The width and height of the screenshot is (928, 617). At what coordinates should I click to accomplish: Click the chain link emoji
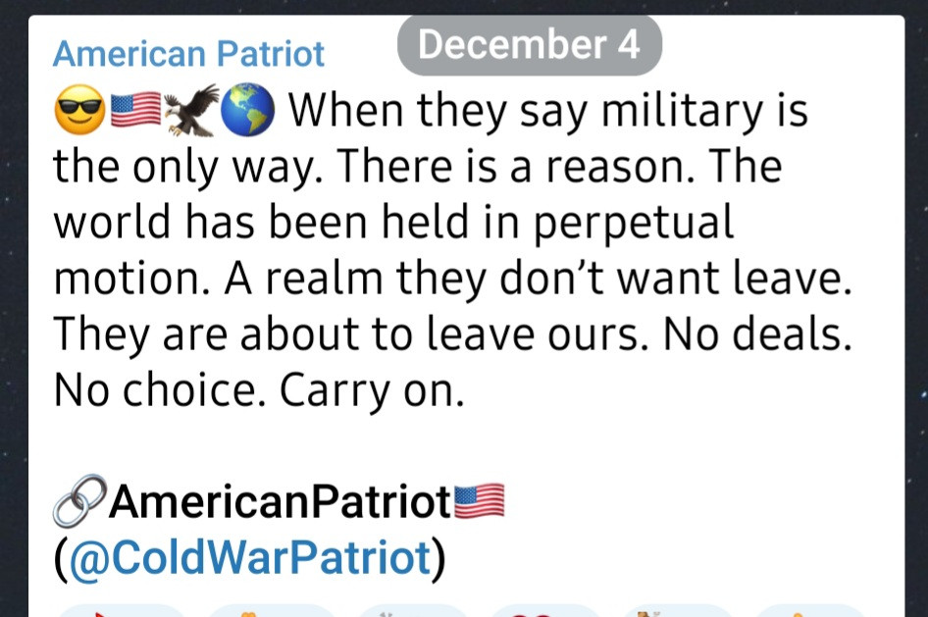click(78, 504)
